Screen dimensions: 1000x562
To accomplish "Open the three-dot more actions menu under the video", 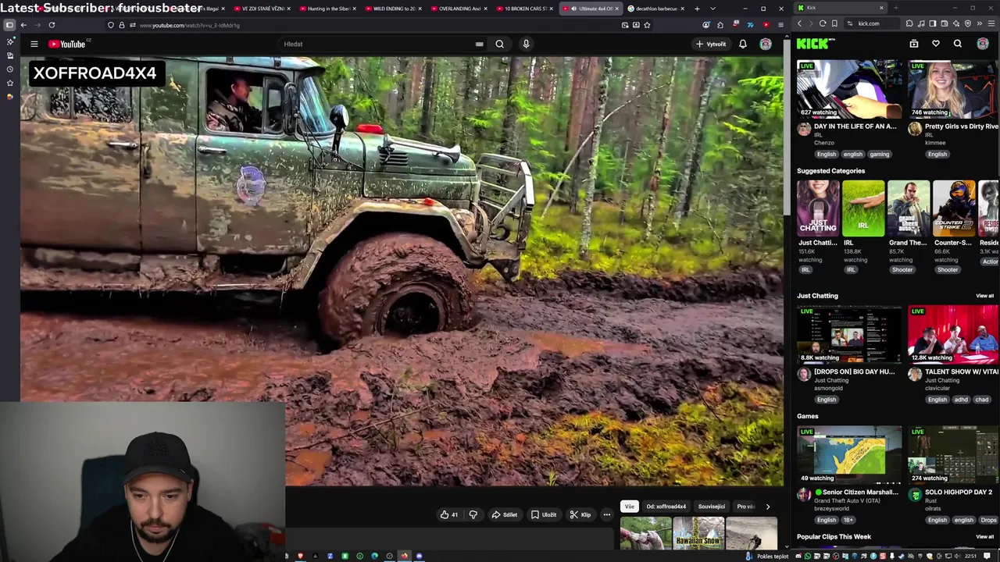I will 606,514.
